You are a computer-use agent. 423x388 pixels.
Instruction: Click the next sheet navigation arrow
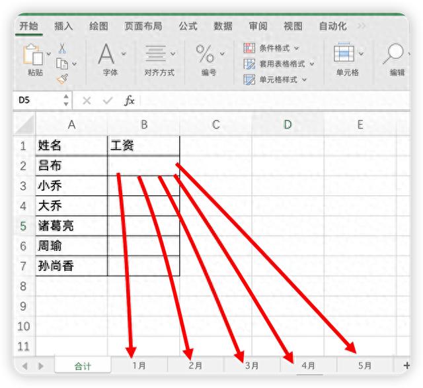point(41,366)
